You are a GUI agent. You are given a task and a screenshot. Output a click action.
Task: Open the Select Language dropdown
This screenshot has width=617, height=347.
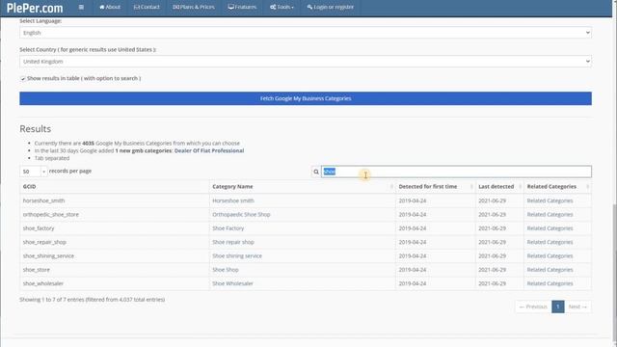pos(306,33)
